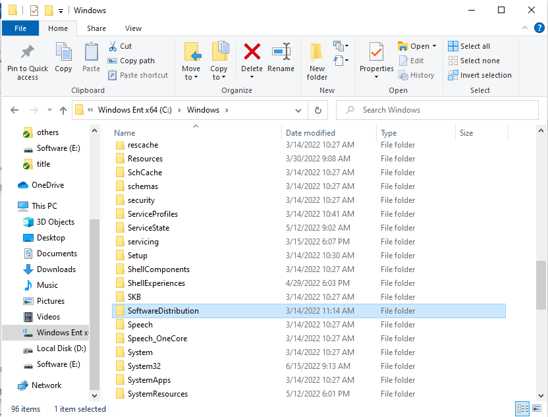This screenshot has height=417, width=548.
Task: Go back with the left arrow
Action: click(x=14, y=111)
